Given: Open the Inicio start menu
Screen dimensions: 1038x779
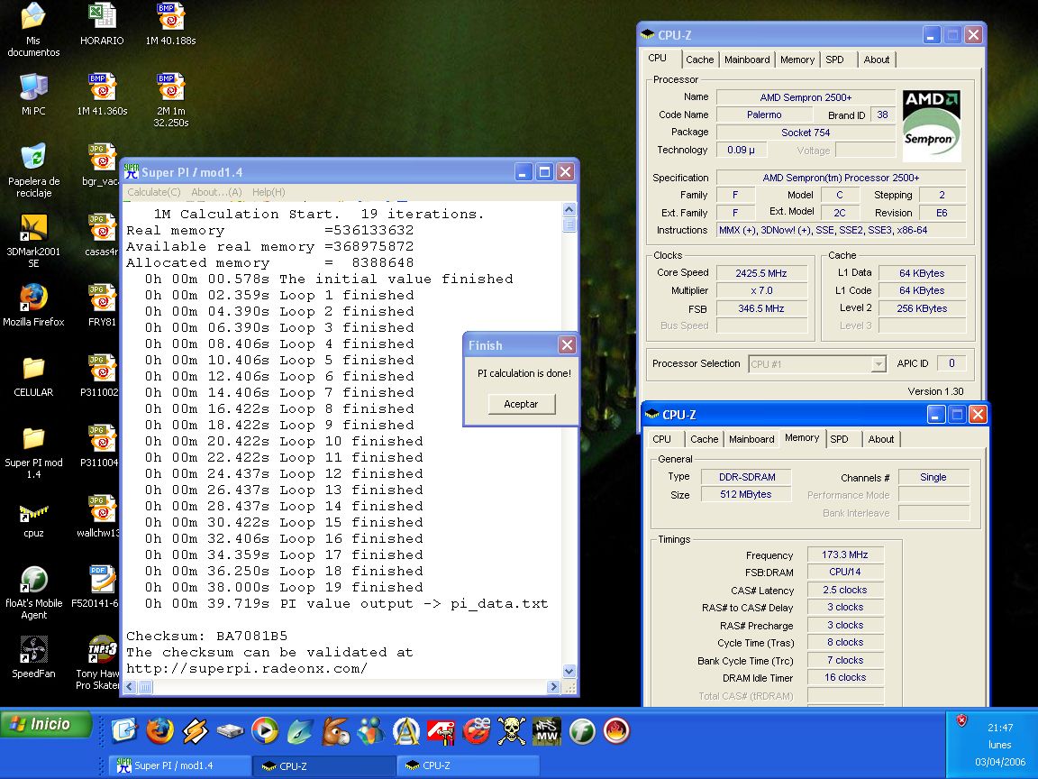Looking at the screenshot, I should [46, 724].
